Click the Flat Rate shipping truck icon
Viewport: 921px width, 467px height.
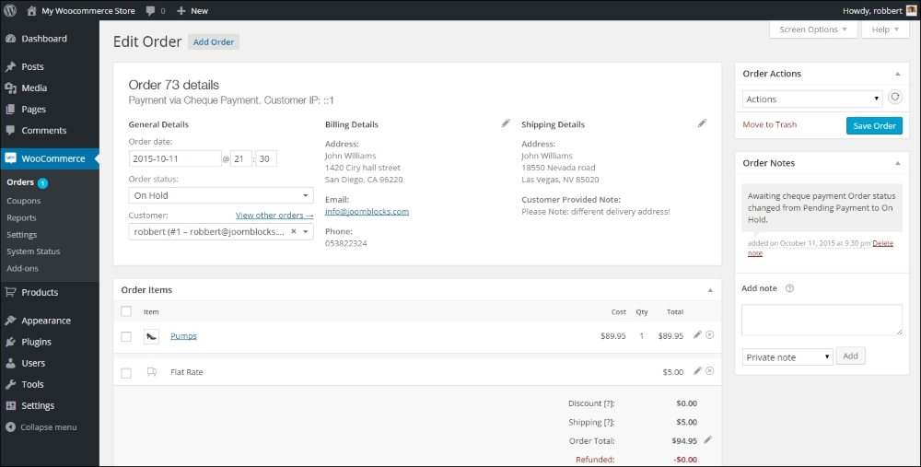[152, 372]
